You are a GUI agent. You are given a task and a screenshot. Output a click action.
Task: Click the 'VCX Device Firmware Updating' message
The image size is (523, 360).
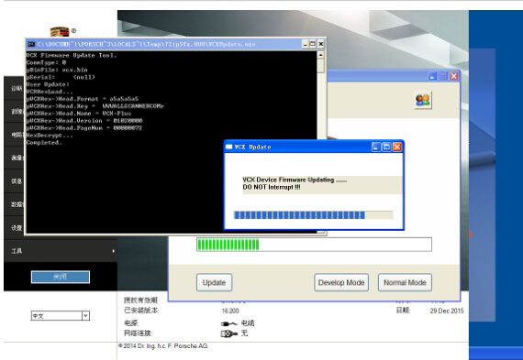coord(295,180)
